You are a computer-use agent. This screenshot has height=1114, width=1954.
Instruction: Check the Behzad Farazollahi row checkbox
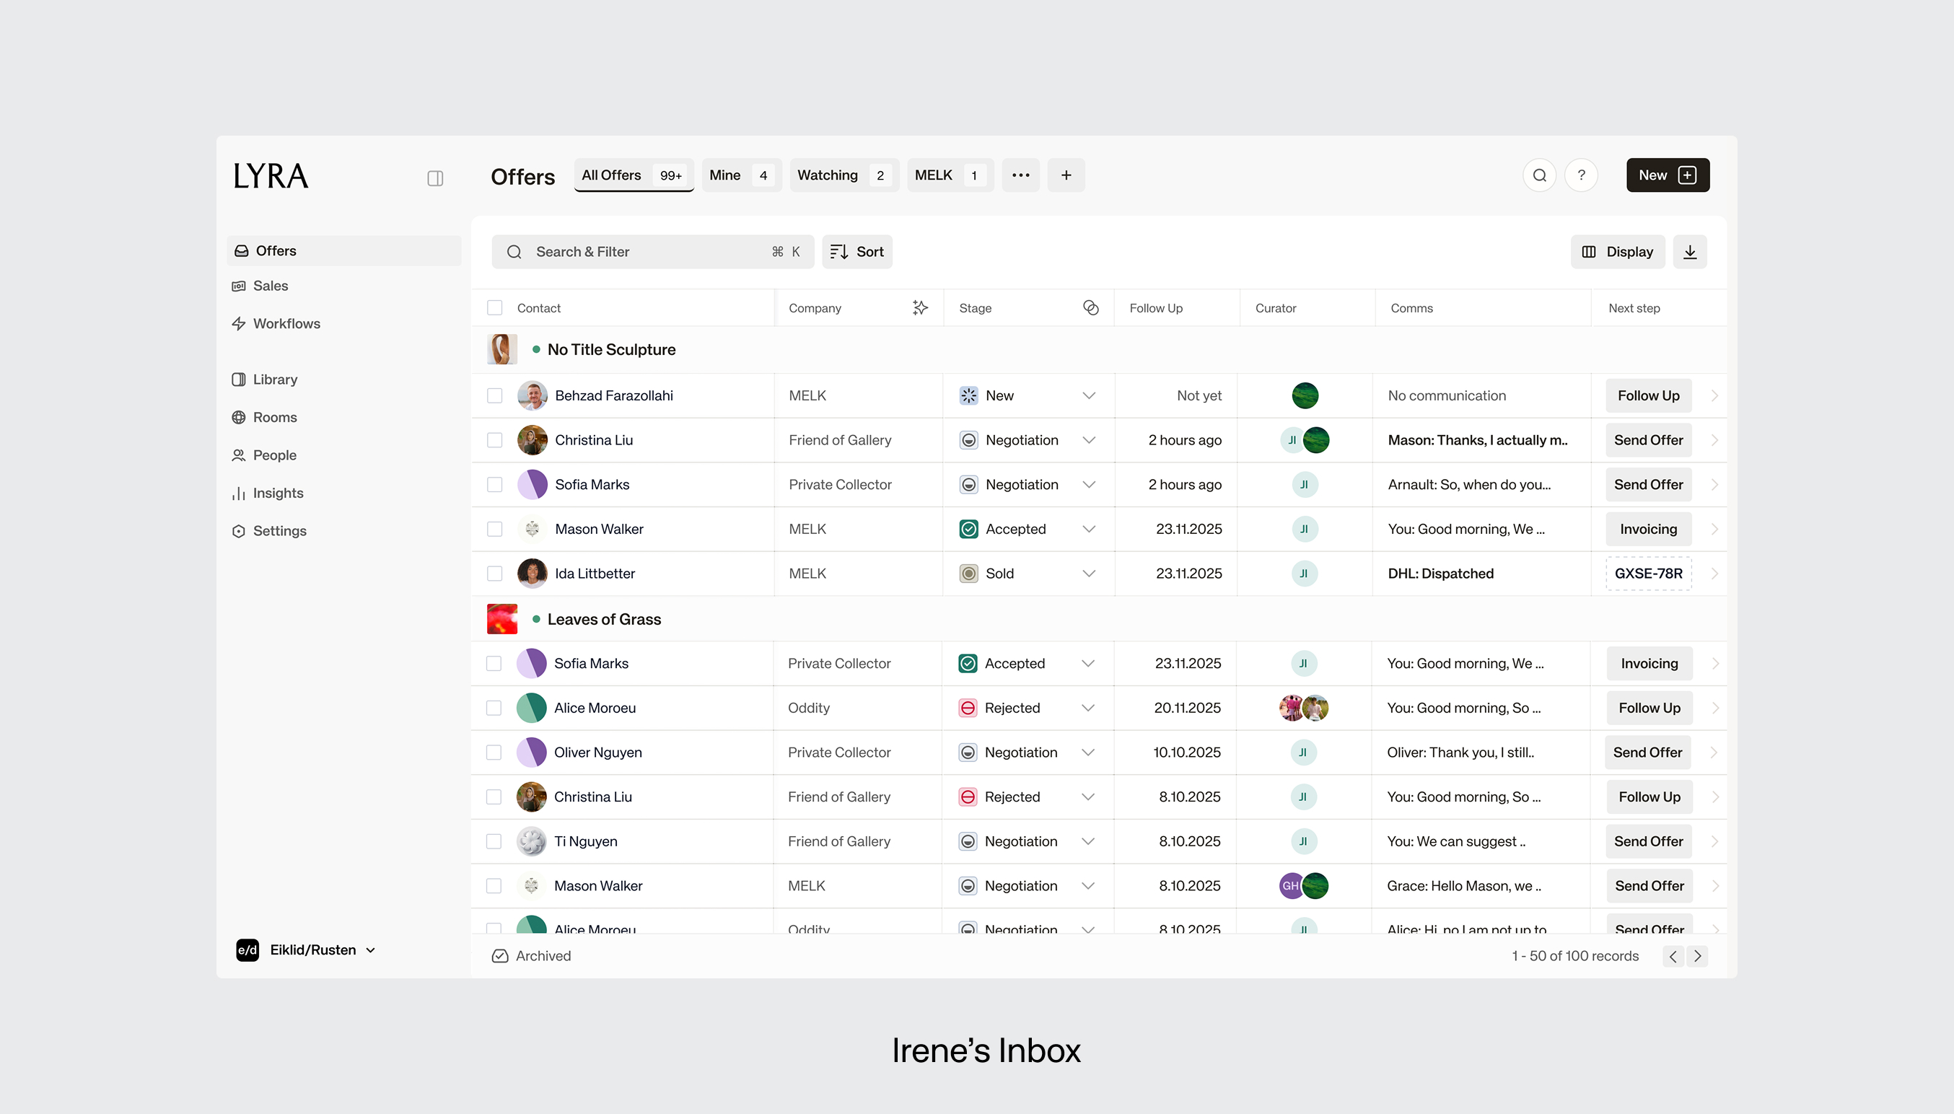tap(494, 395)
